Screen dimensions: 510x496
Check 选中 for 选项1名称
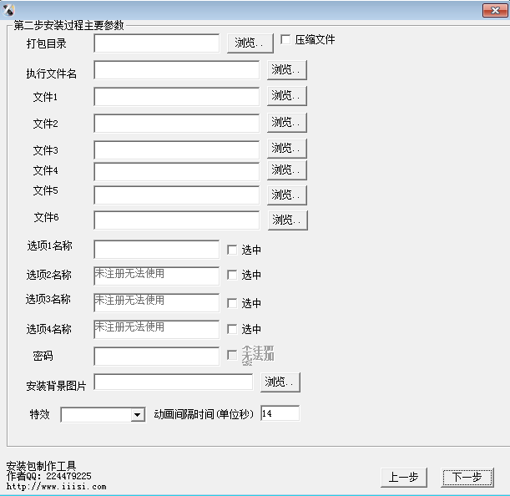[x=233, y=249]
